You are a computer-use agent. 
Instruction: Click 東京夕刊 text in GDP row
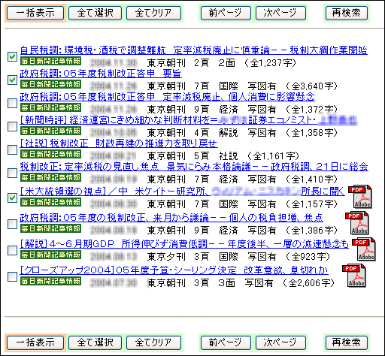pos(166,257)
